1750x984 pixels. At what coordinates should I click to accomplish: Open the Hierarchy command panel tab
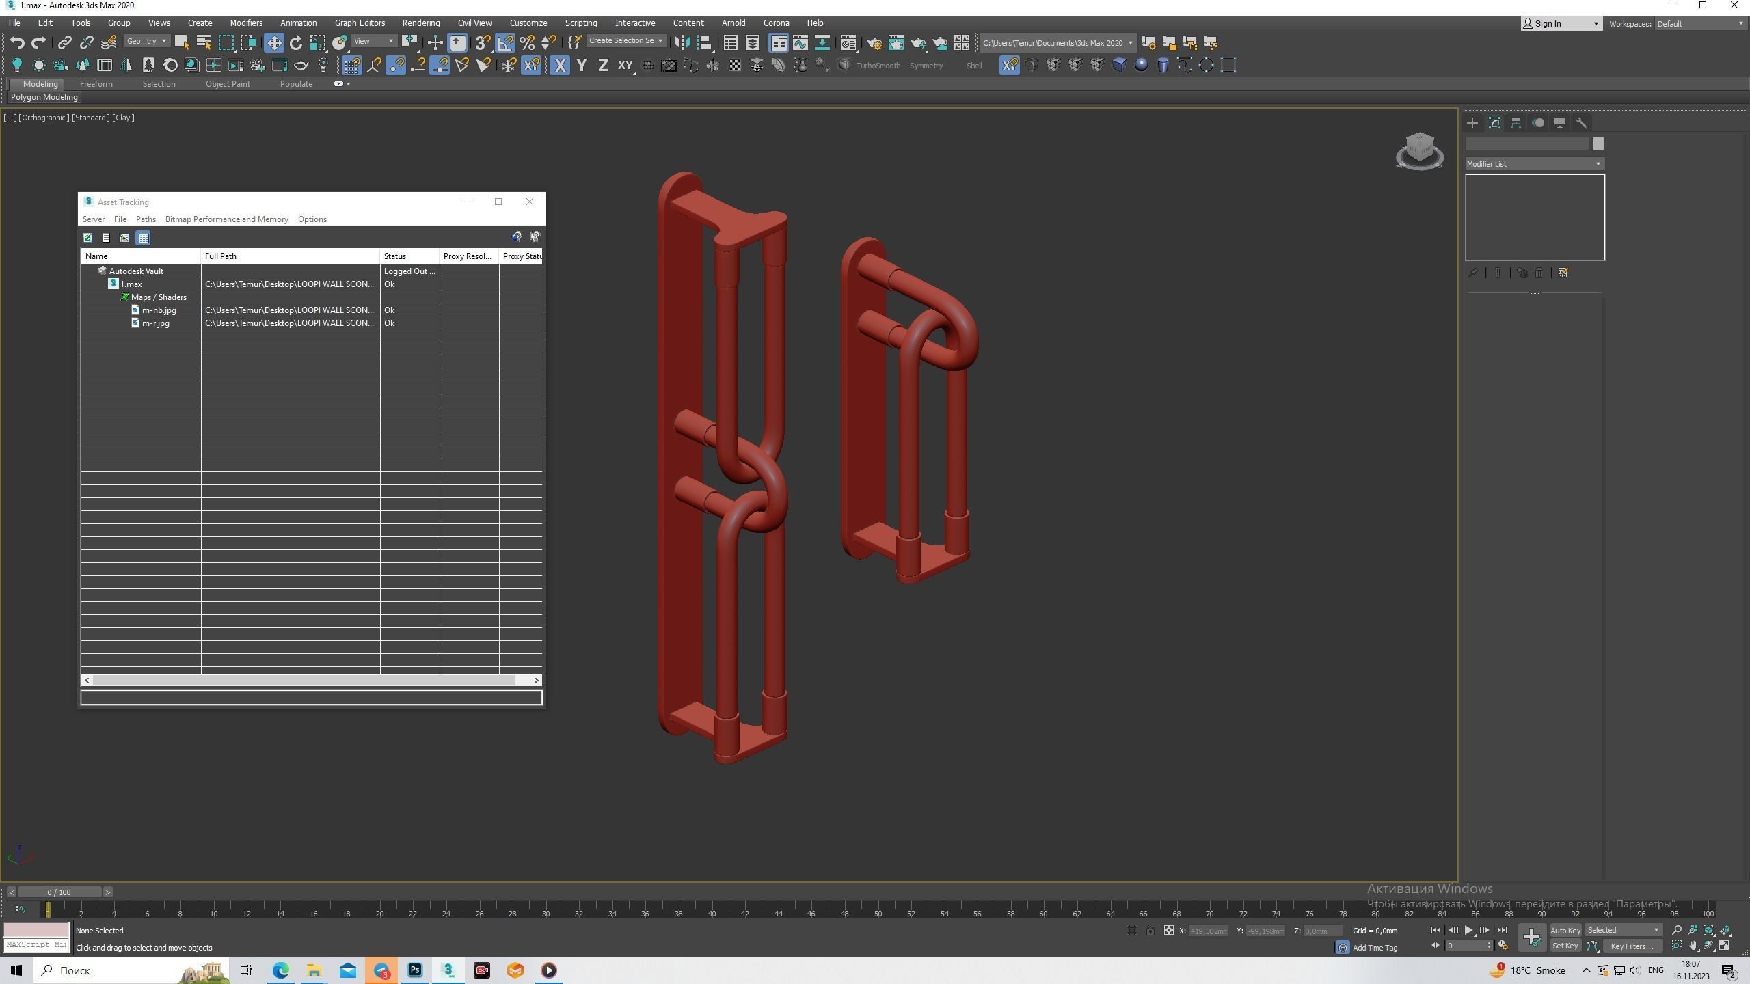pyautogui.click(x=1516, y=123)
